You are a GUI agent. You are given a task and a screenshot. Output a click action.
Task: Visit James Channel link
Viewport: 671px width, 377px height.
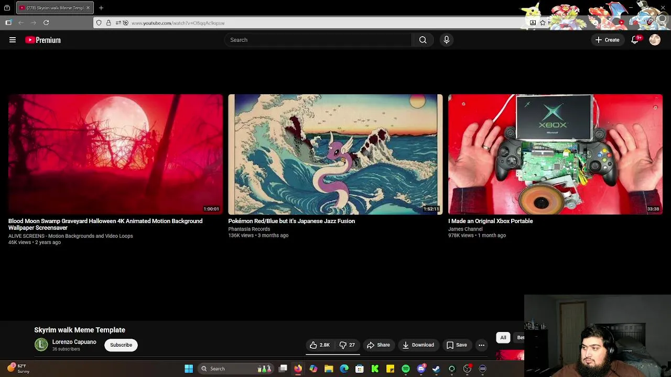466,229
